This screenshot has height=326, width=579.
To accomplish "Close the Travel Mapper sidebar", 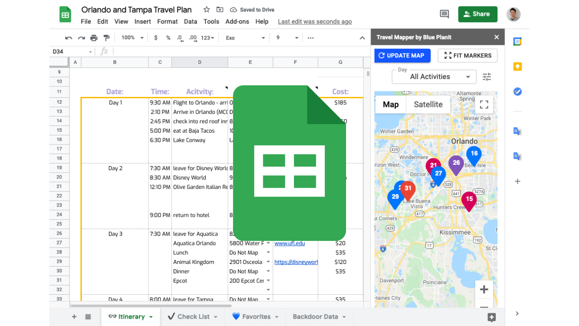I will [497, 37].
